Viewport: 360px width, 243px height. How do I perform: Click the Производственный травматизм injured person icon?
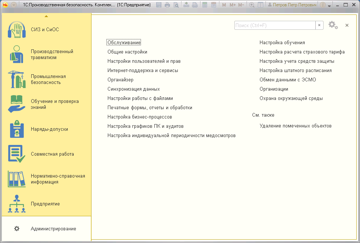pyautogui.click(x=17, y=55)
